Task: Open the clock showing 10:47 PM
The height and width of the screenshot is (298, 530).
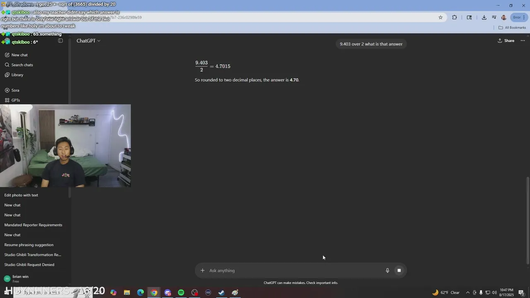Action: point(506,293)
